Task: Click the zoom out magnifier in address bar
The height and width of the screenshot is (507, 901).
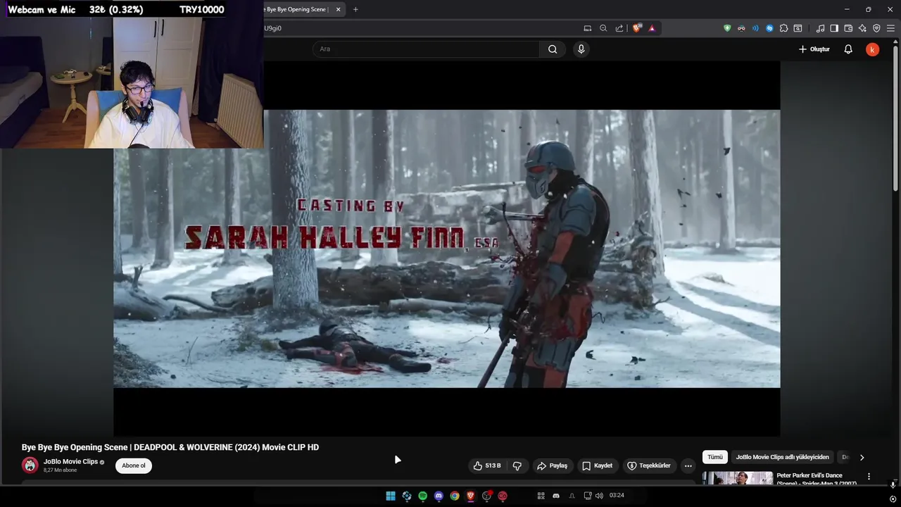Action: pos(603,28)
